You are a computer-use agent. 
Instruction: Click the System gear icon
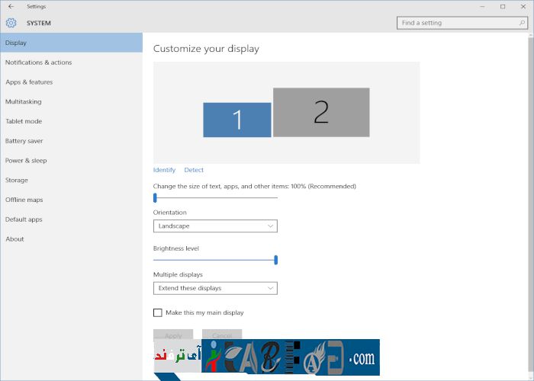pos(11,23)
